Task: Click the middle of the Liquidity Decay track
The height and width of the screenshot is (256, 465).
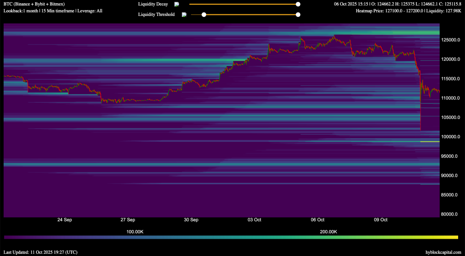Action: point(243,4)
